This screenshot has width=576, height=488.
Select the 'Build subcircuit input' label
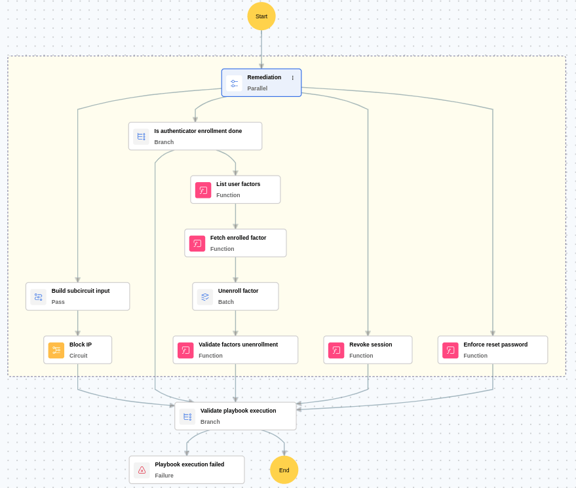pos(81,291)
